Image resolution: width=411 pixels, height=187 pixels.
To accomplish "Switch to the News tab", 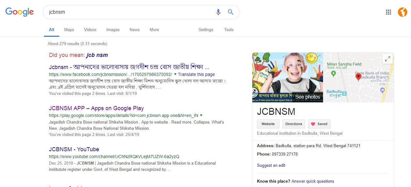I will [x=134, y=30].
